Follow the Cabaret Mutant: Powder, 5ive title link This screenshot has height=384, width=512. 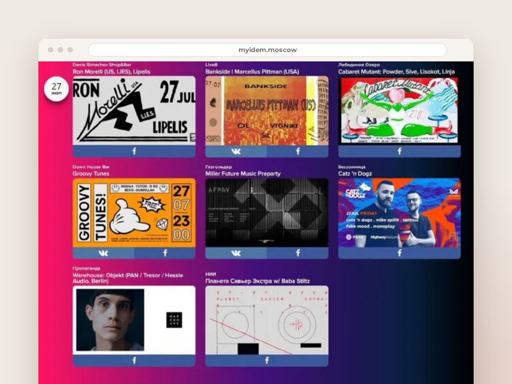coord(396,72)
